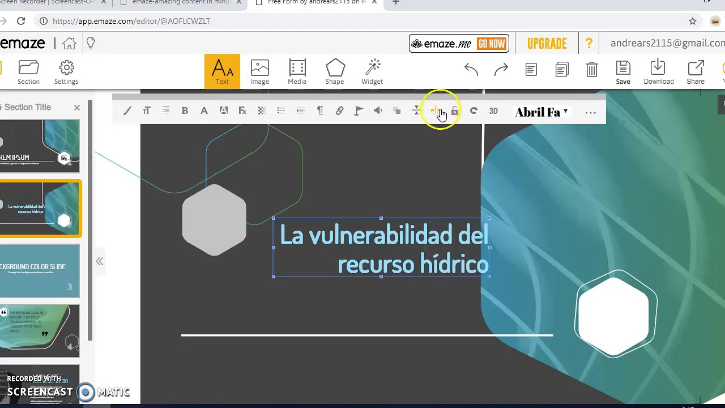Close the Section Title panel
The image size is (725, 408).
click(77, 107)
